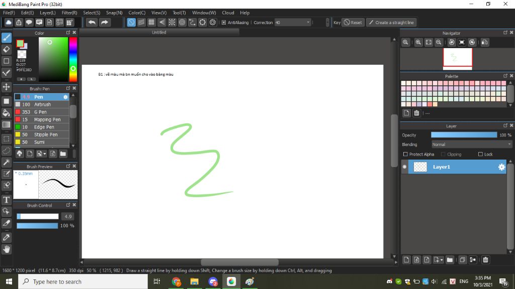
Task: Click Zoom In in Navigator panel
Action: click(x=418, y=42)
